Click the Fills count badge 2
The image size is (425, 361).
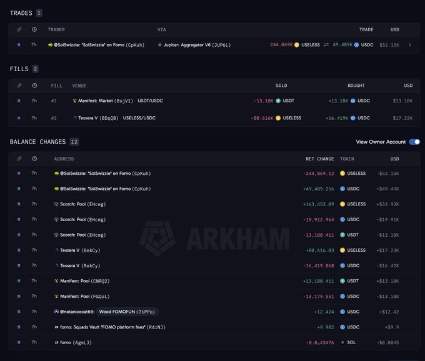coord(35,69)
